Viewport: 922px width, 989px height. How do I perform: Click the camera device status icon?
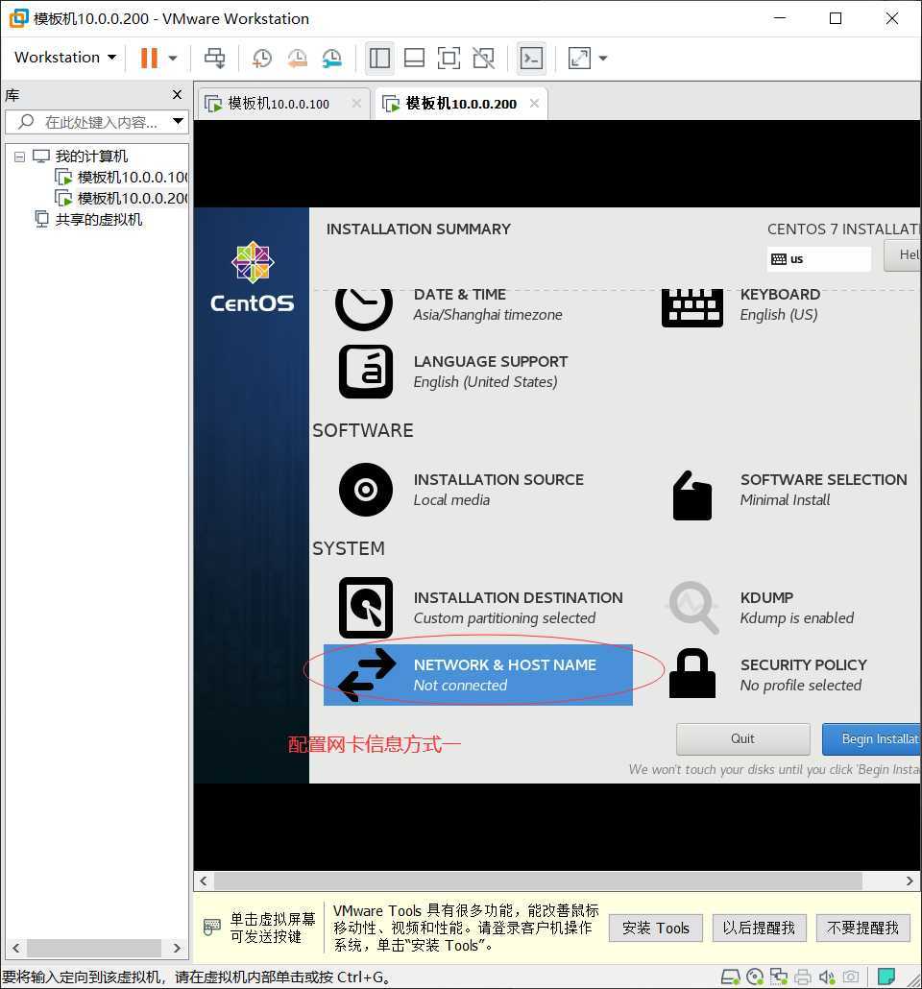(x=851, y=977)
